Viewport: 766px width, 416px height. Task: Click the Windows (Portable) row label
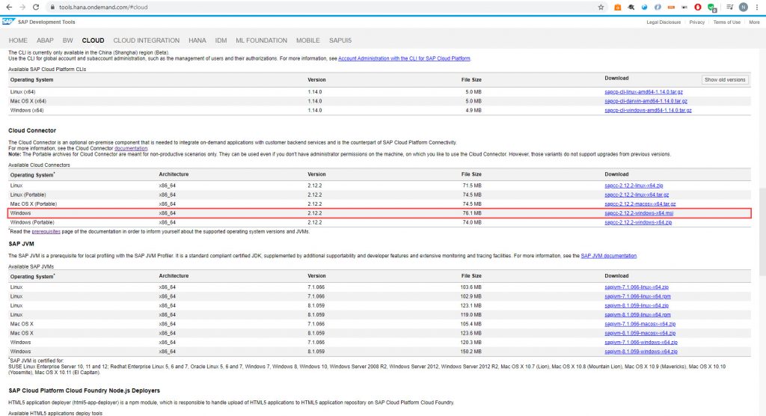pos(32,222)
